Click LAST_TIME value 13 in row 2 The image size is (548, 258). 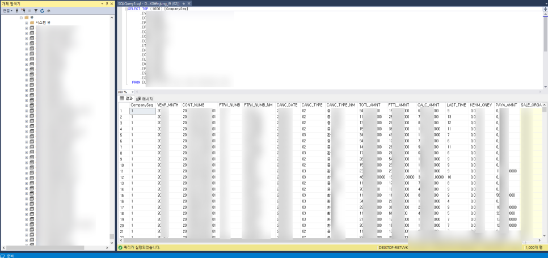click(x=457, y=117)
